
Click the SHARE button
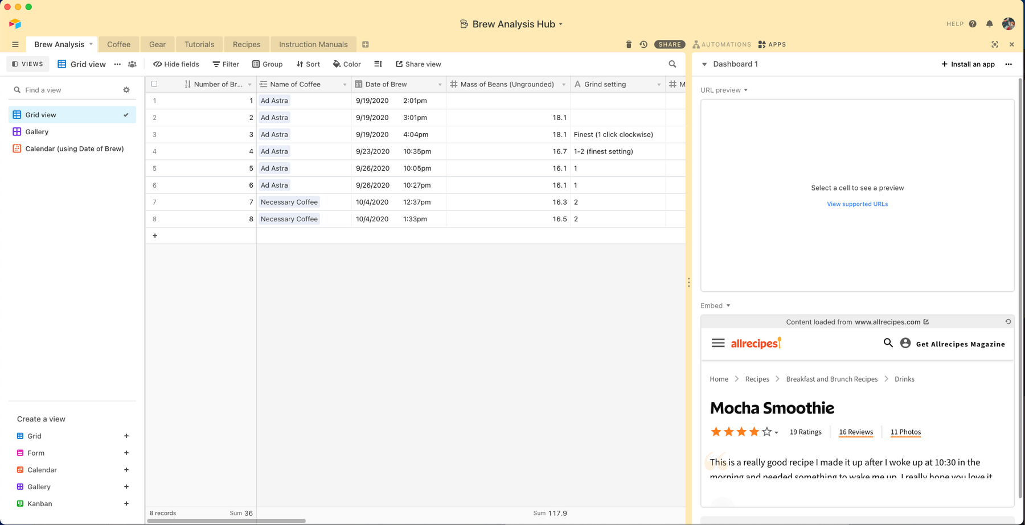tap(670, 44)
